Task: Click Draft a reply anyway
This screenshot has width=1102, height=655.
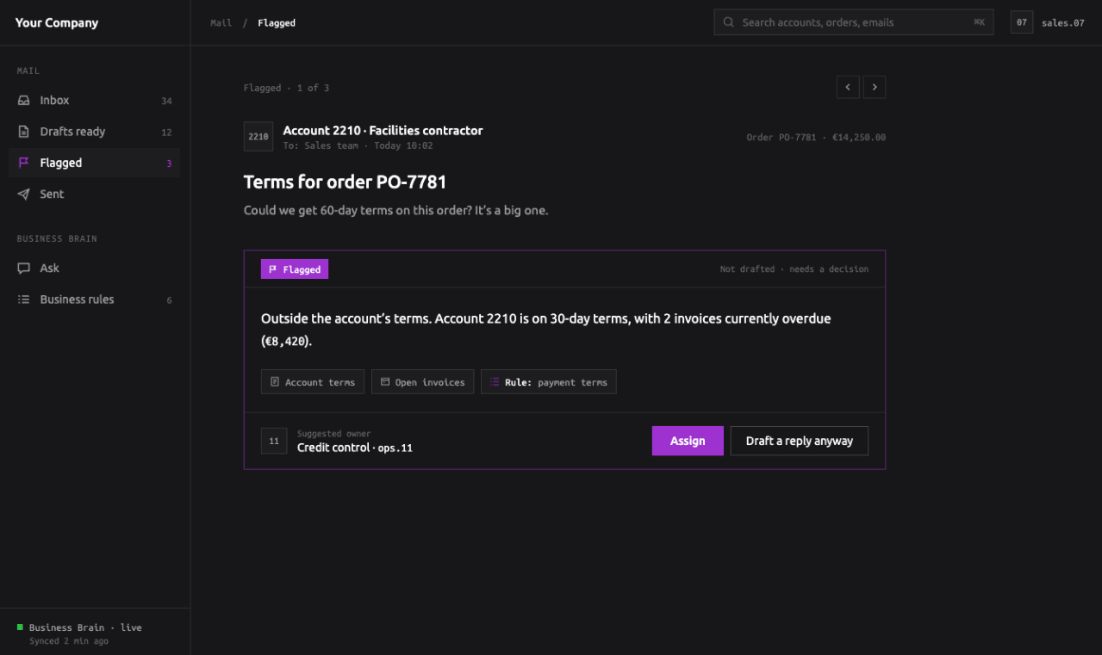Action: click(800, 441)
